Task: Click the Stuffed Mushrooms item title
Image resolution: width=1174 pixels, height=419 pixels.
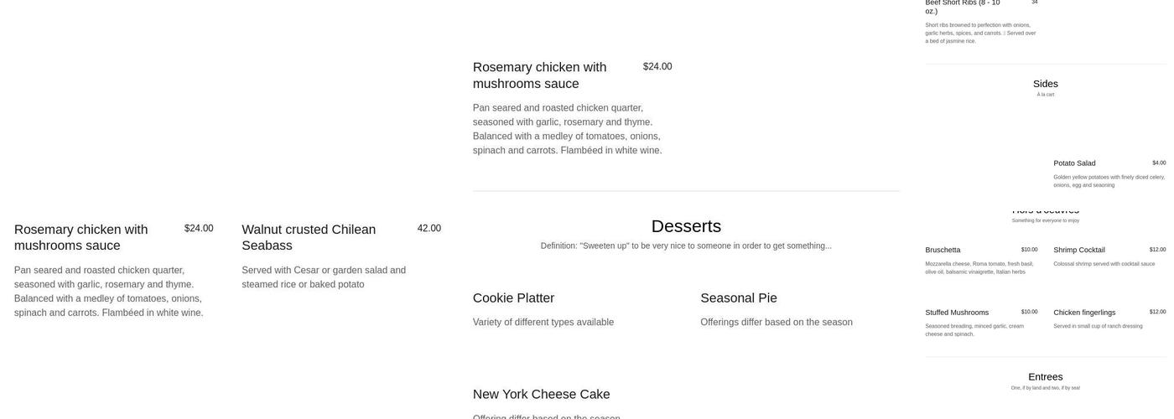Action: tap(957, 313)
